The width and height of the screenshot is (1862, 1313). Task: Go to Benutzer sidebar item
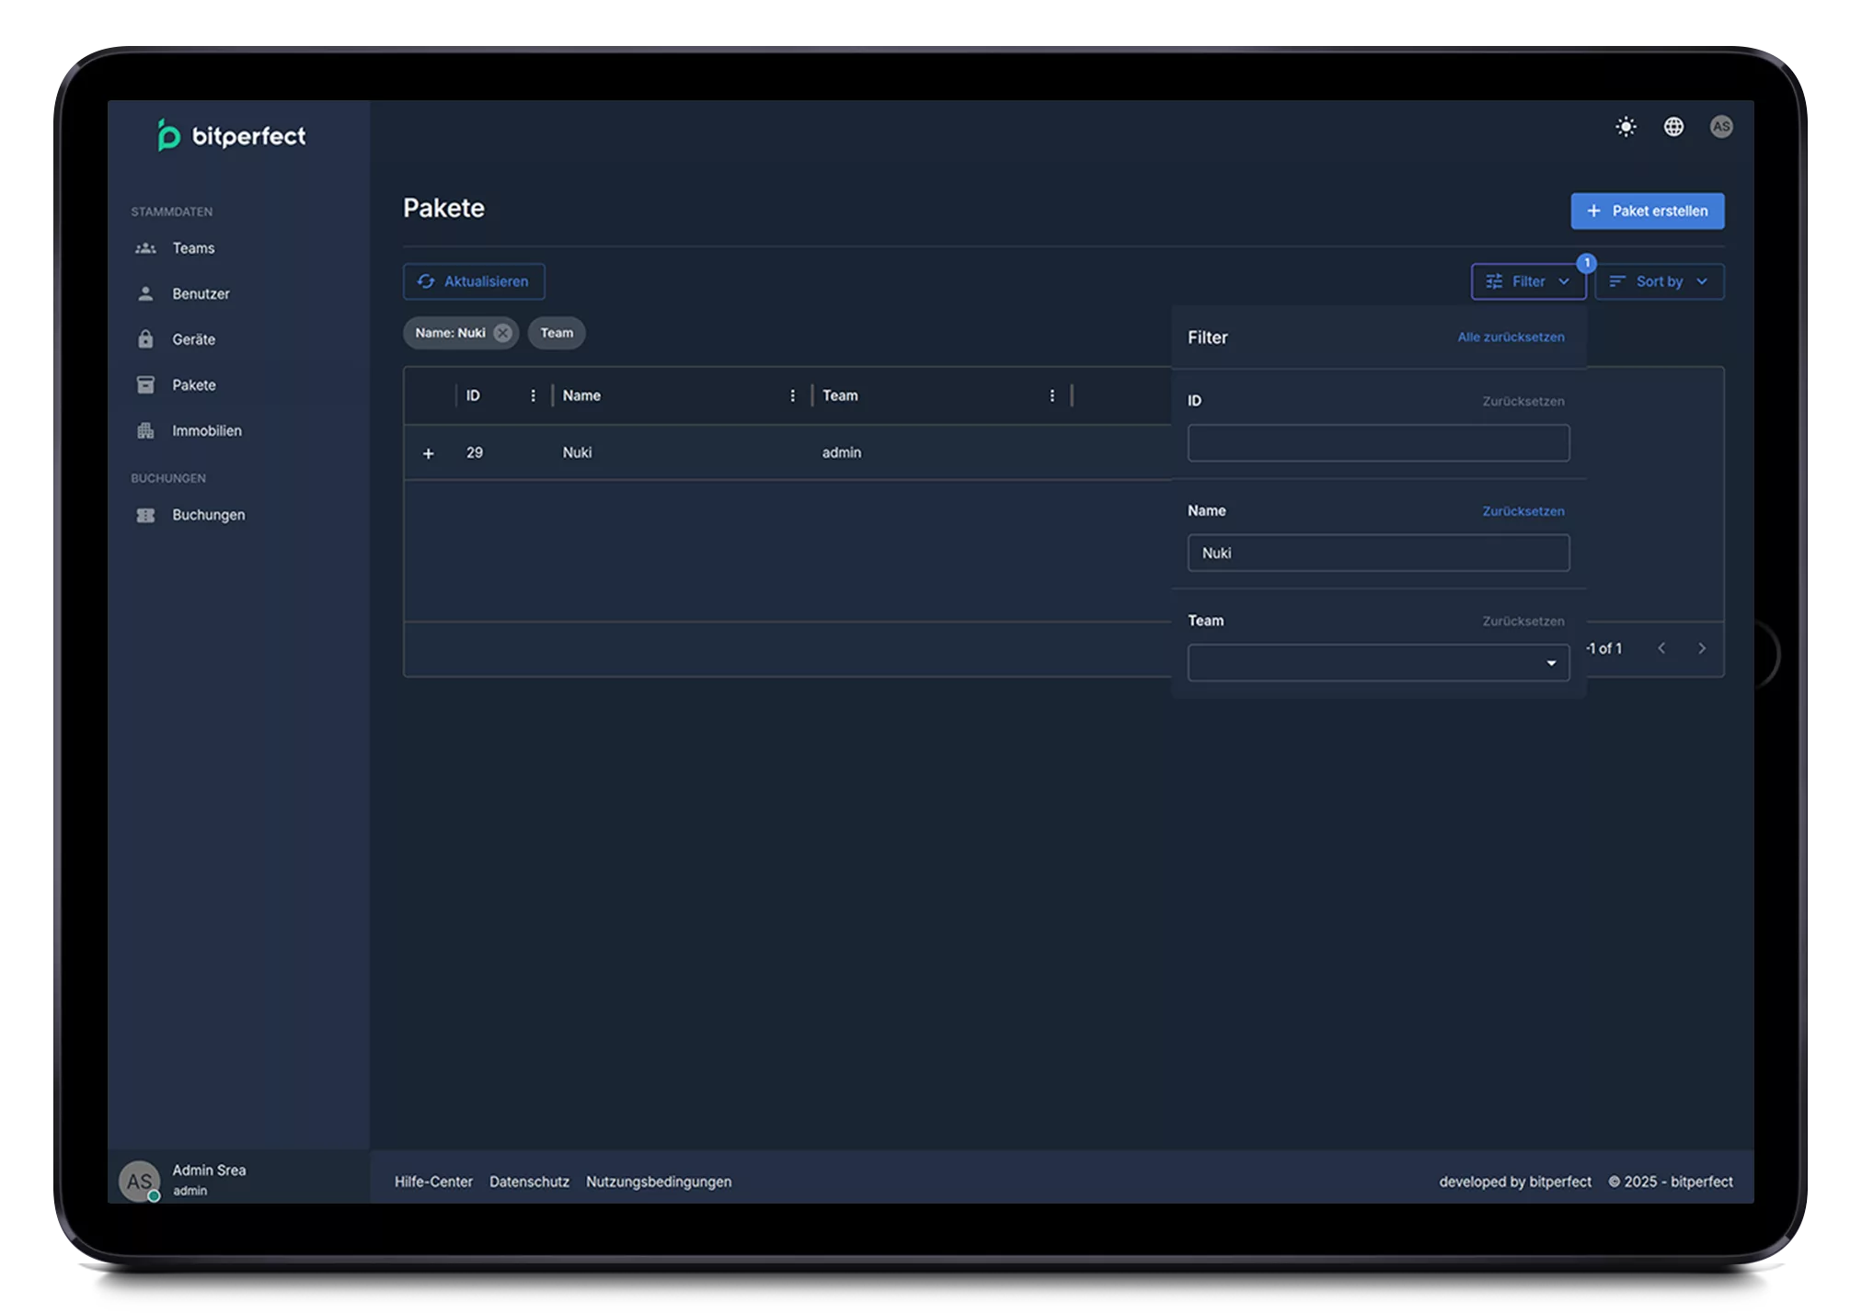(x=201, y=294)
